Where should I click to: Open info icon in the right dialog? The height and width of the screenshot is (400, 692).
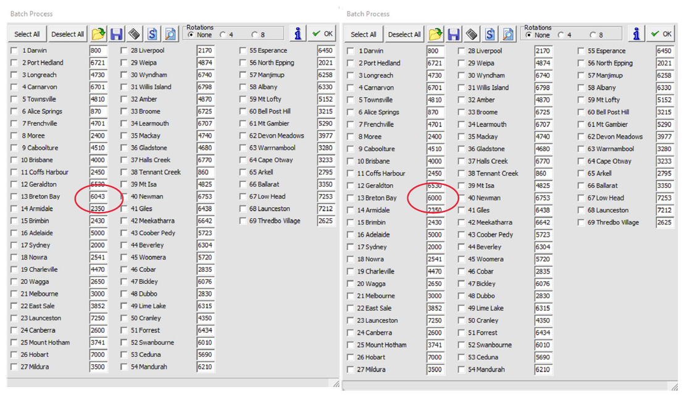636,34
